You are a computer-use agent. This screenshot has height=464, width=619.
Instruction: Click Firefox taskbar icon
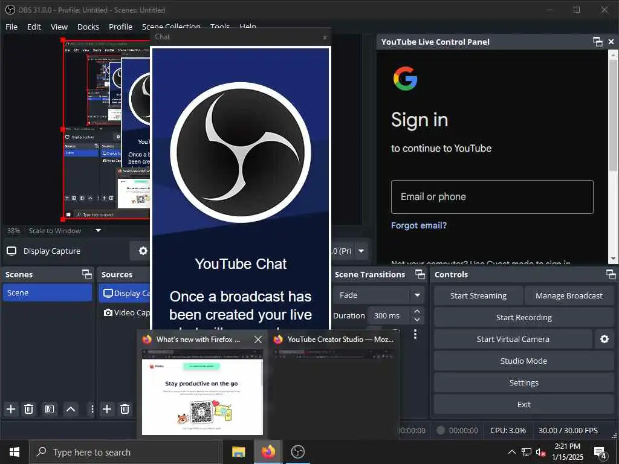coord(268,452)
